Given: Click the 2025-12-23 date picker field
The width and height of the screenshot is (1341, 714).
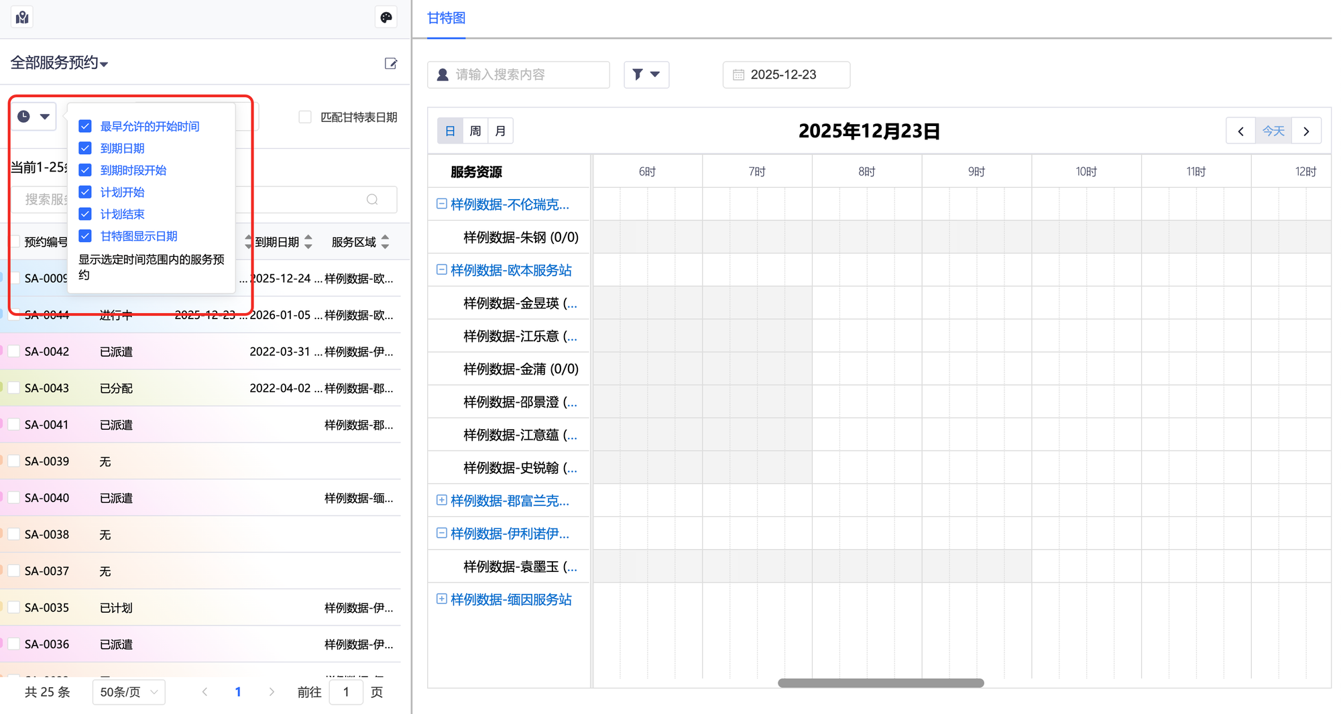Looking at the screenshot, I should point(786,74).
